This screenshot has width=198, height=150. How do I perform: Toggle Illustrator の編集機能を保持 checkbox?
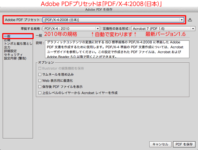(40, 69)
